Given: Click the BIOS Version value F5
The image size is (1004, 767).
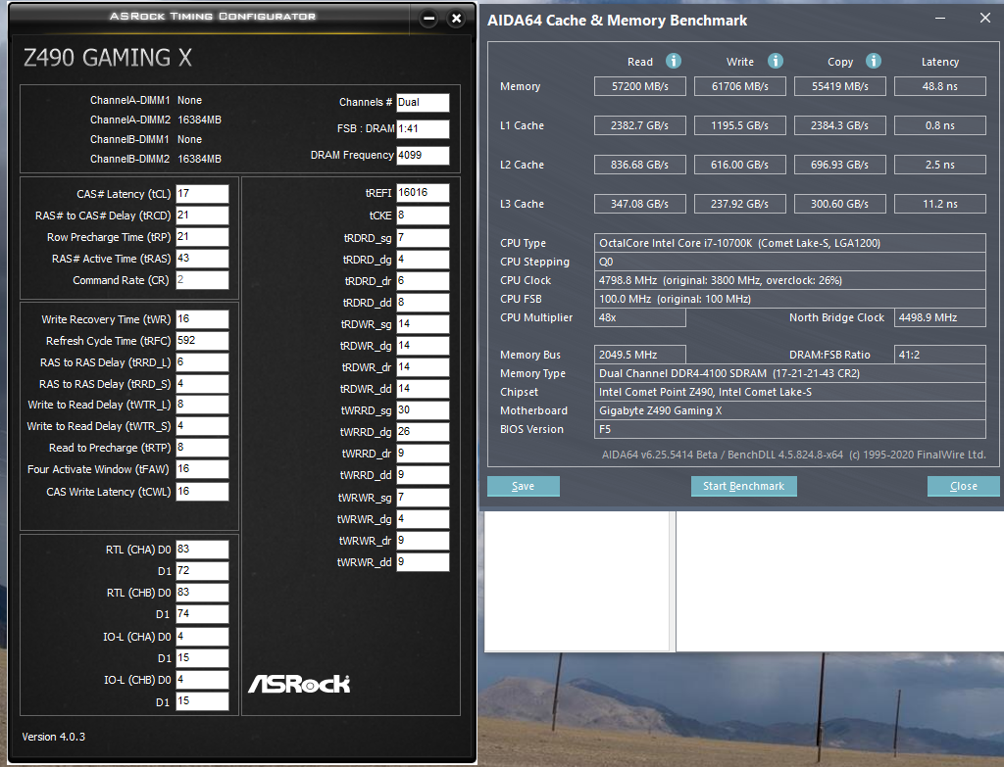Looking at the screenshot, I should [789, 429].
